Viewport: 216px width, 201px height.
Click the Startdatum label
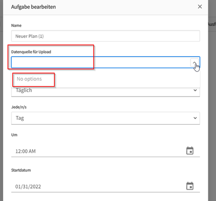21,170
